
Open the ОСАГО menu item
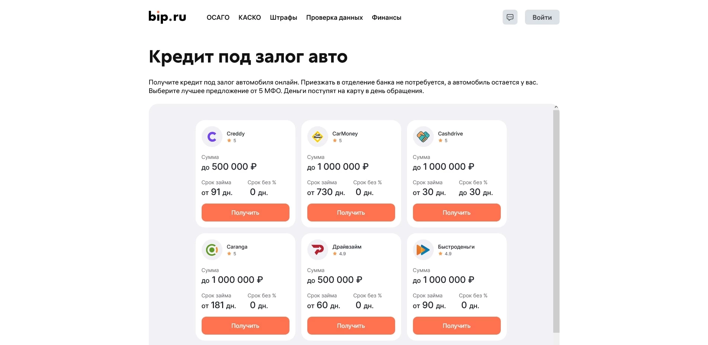pos(218,17)
